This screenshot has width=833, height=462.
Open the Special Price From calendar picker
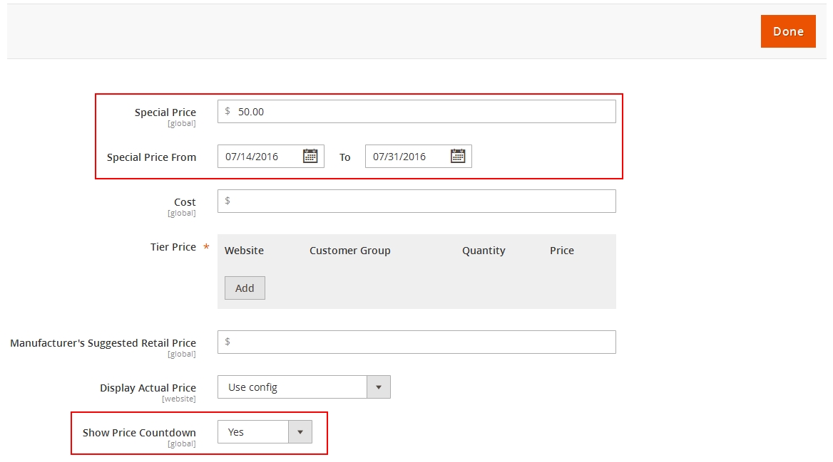pos(310,157)
